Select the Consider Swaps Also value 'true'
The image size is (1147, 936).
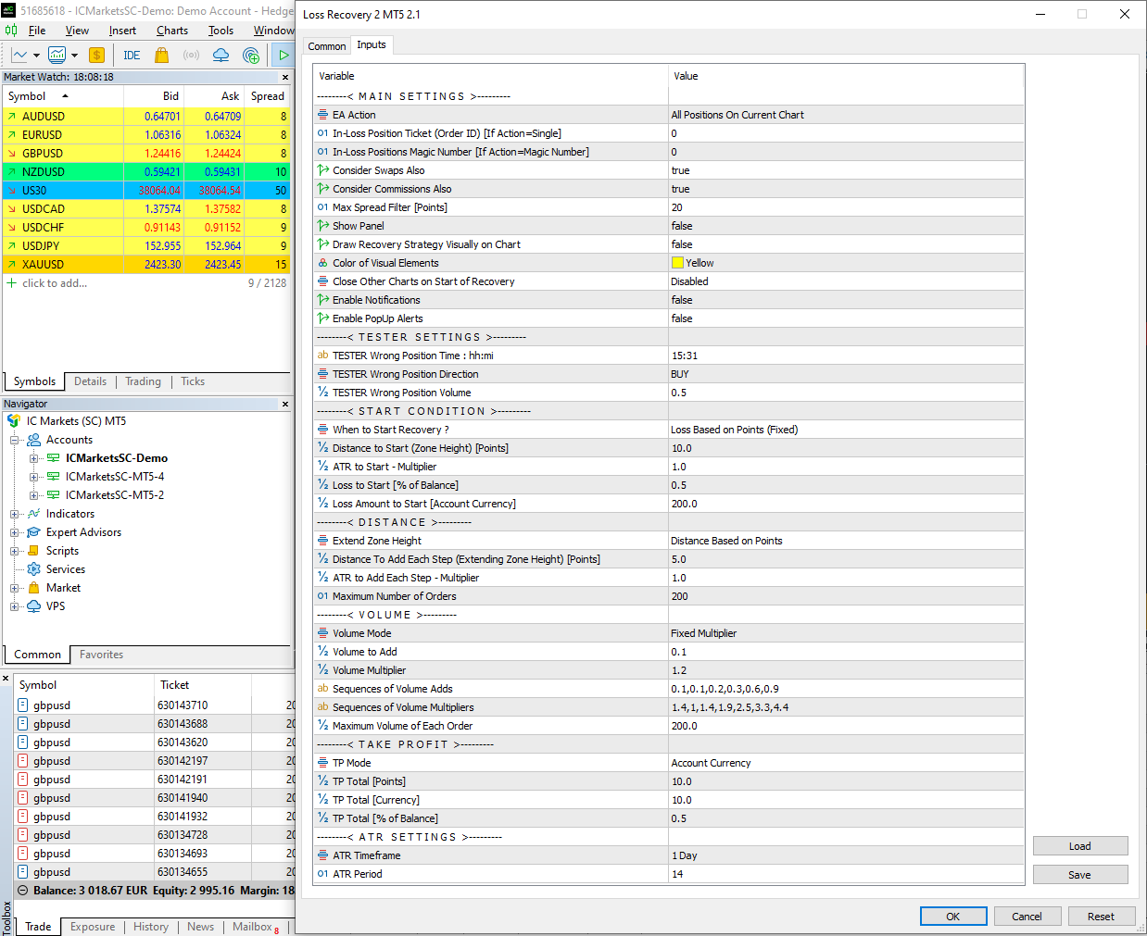click(x=846, y=170)
